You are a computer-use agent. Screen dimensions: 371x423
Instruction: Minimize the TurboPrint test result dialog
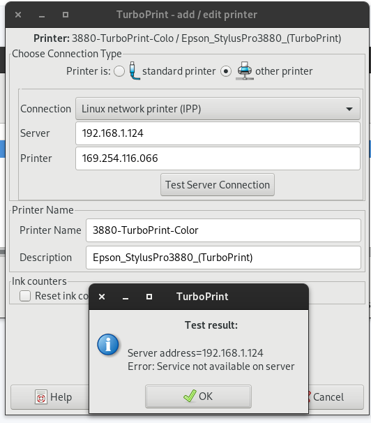[126, 298]
